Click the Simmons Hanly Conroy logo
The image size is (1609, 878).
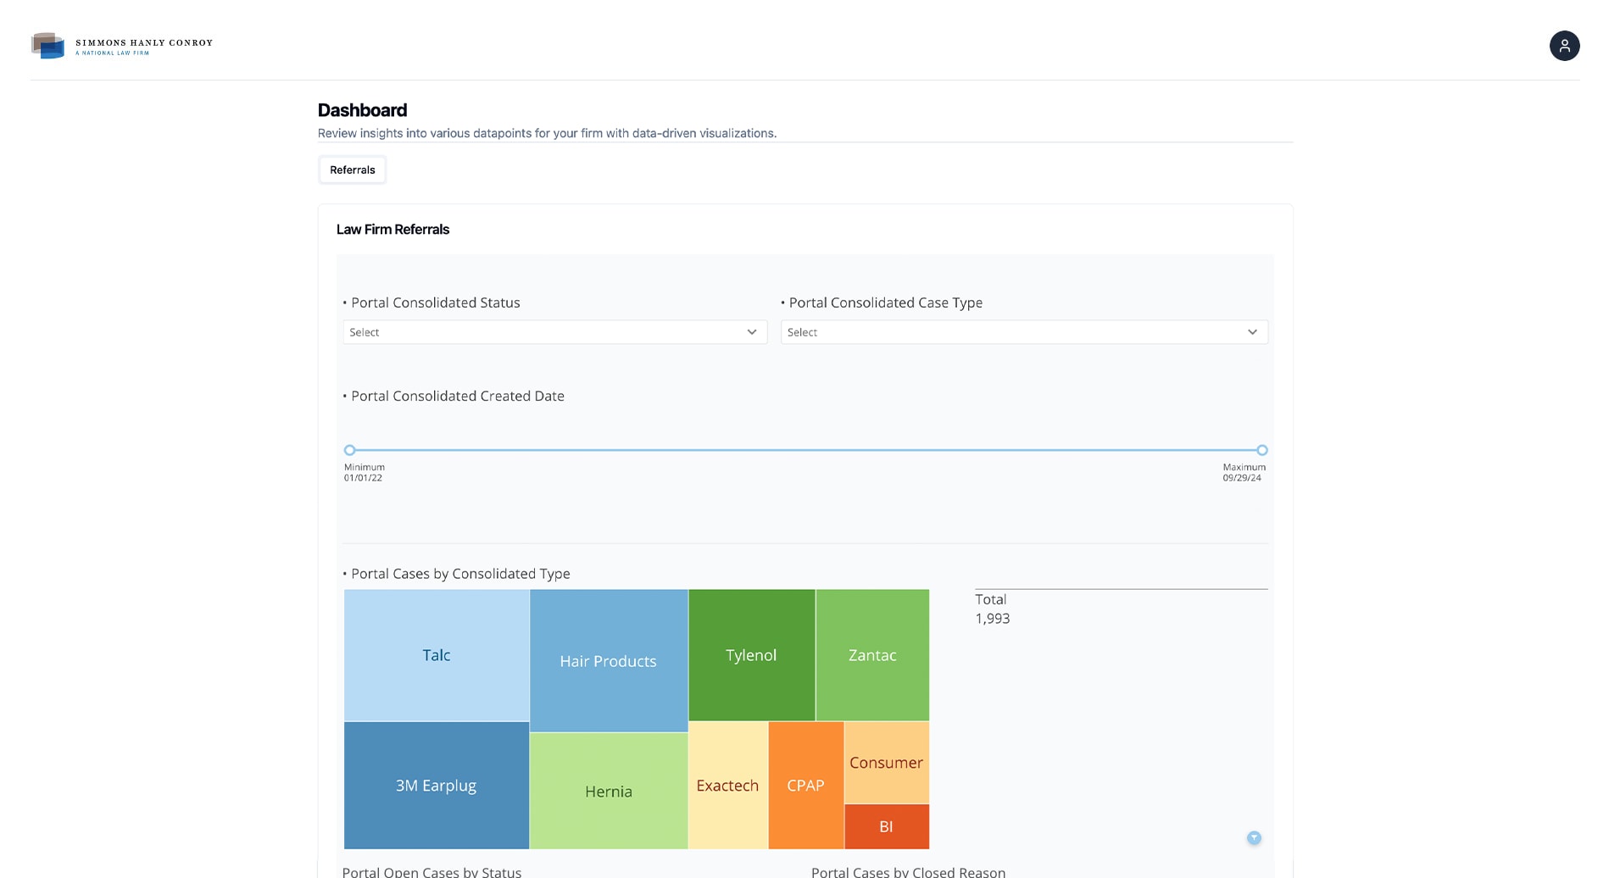pos(122,45)
